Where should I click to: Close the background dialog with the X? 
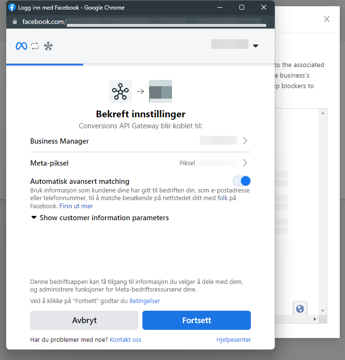click(x=327, y=19)
